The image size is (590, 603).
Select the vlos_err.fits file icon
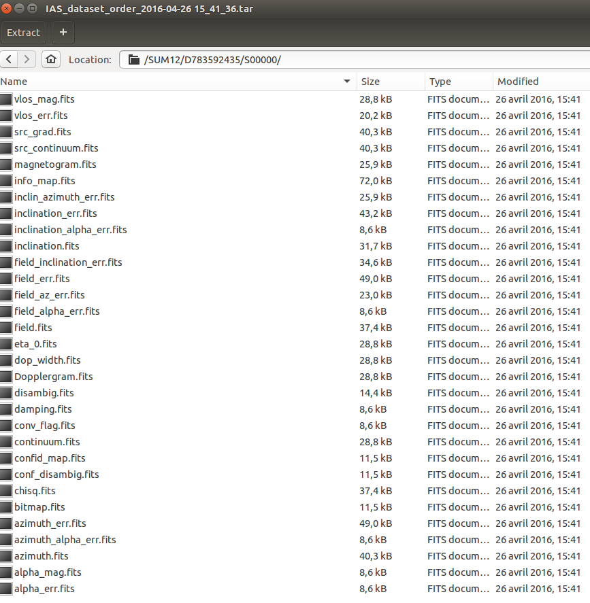click(x=5, y=116)
